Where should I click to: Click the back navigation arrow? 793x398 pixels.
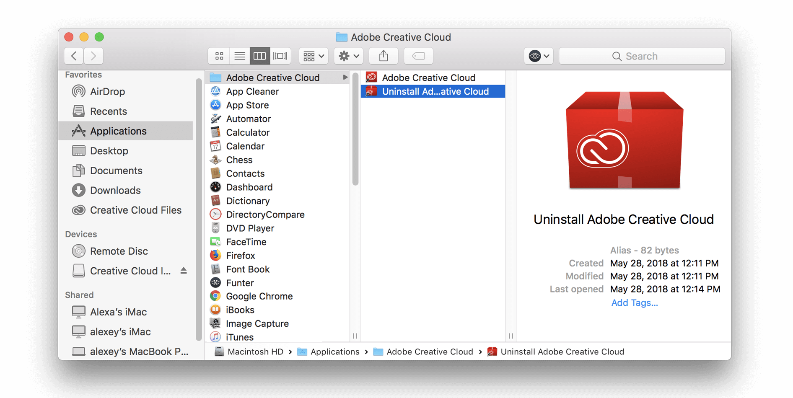point(74,56)
